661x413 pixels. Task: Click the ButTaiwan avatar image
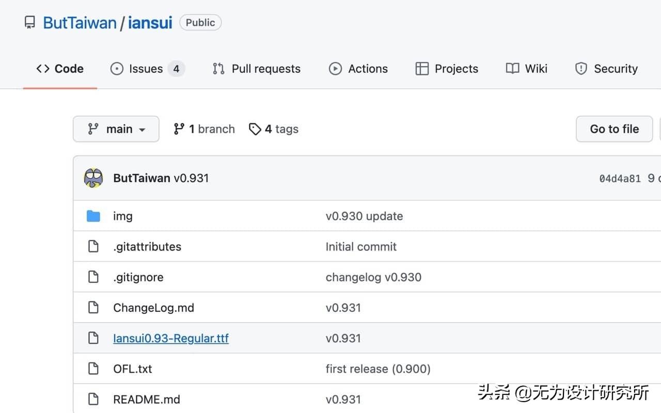(x=93, y=178)
